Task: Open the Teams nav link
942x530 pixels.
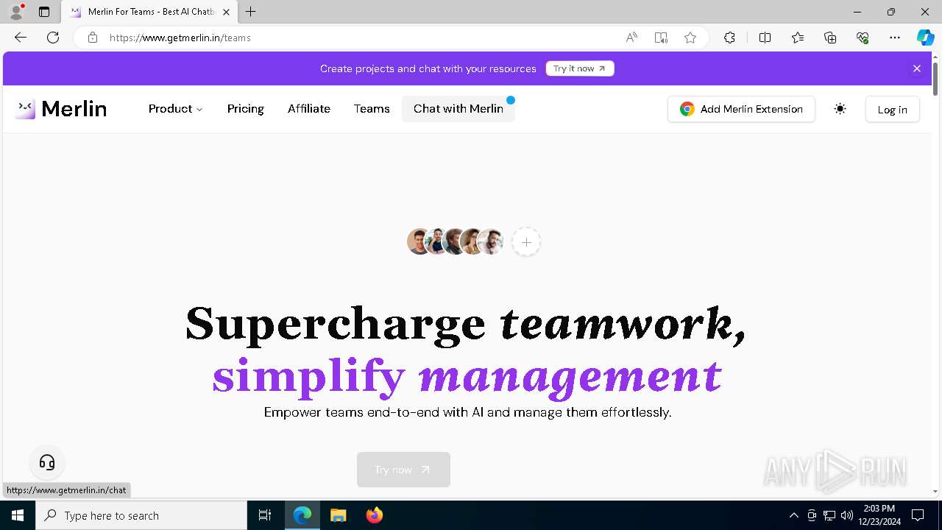Action: click(x=372, y=109)
